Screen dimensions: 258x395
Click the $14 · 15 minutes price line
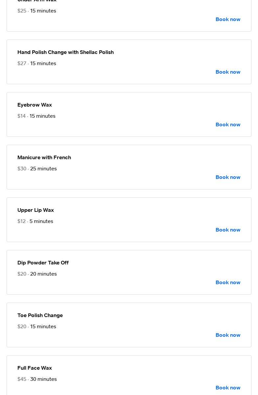(x=36, y=116)
